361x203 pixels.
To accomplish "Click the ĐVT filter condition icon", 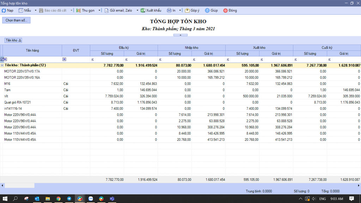I will point(64,59).
